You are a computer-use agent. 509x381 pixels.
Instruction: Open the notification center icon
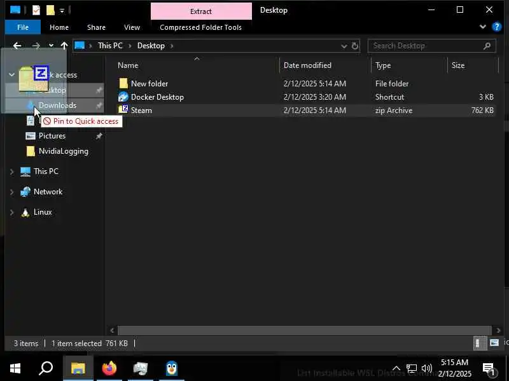[489, 368]
